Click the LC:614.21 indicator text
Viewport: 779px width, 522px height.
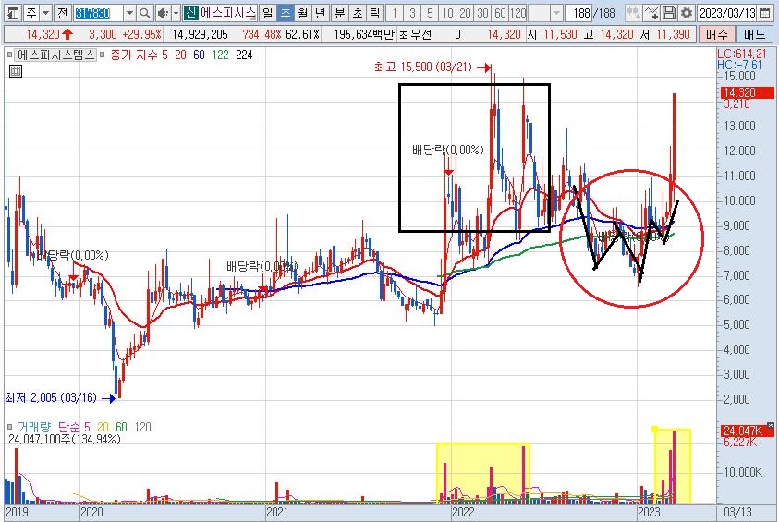[x=742, y=54]
